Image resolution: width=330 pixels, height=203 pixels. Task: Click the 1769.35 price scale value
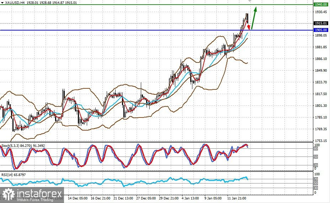click(x=321, y=129)
